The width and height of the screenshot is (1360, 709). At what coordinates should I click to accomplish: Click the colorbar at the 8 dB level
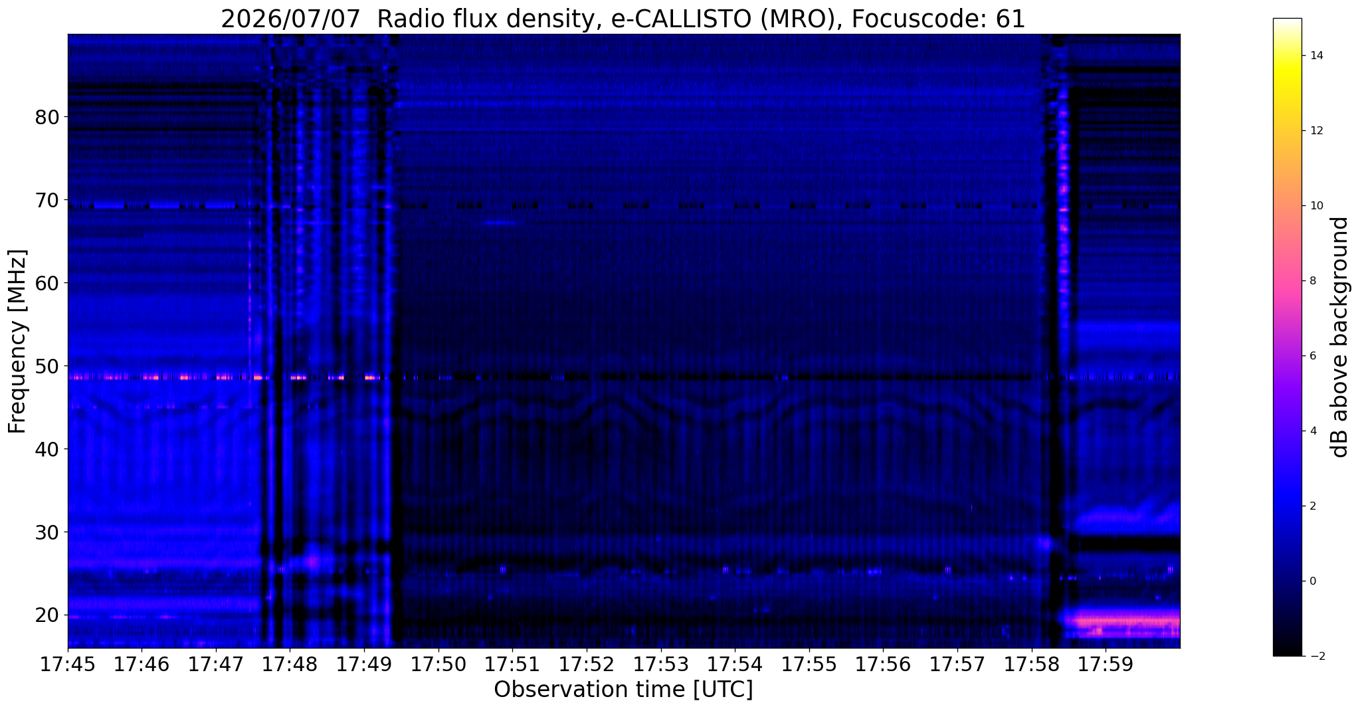click(1287, 281)
